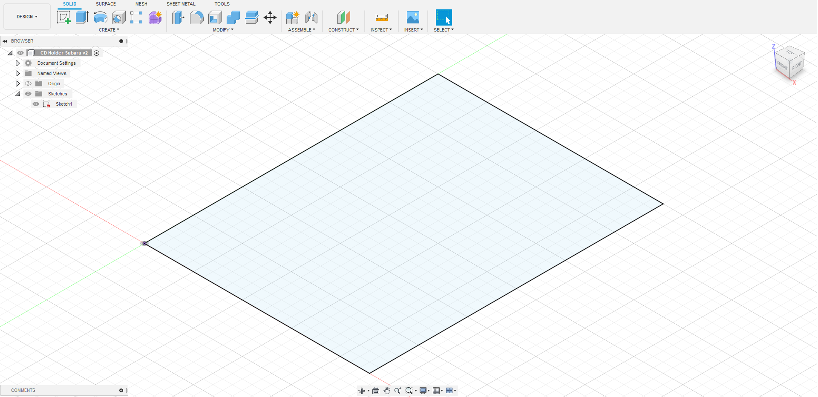
Task: Open the ASSEMBLE dropdown menu
Action: (302, 30)
